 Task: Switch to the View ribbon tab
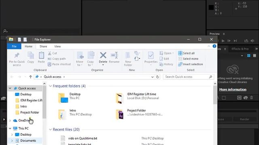[x=57, y=46]
